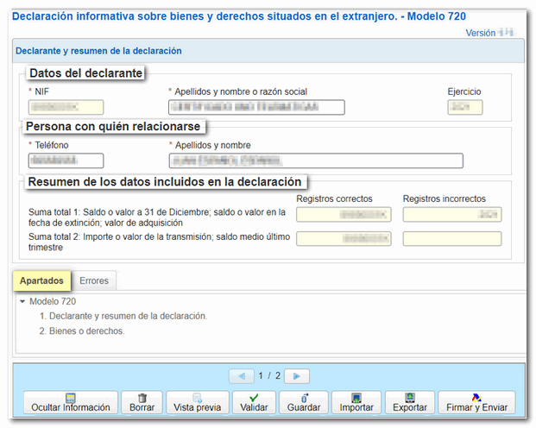Screen dimensions: 536x428
Task: Collapse the Modelo 720 tree node
Action: point(22,302)
